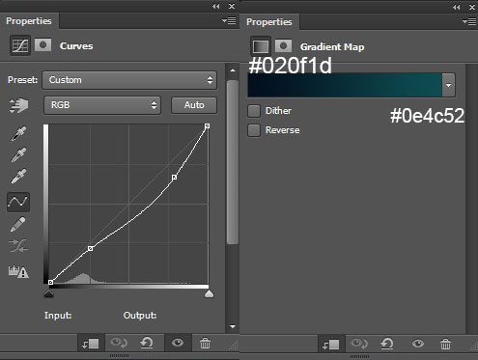Toggle Curves layer visibility eye
478x360 pixels.
178,343
